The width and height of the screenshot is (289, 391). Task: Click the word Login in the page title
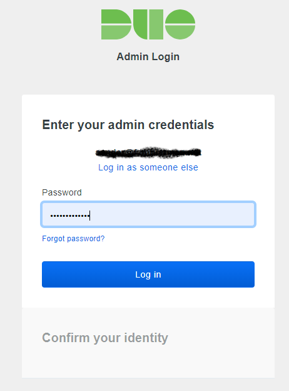166,57
